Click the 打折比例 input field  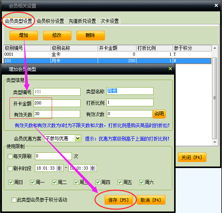click(130, 102)
